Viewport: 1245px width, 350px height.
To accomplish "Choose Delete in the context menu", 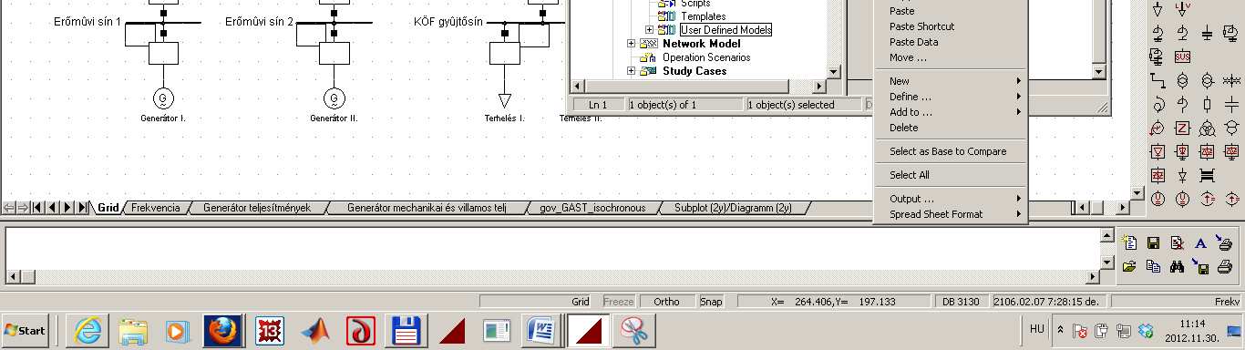I will click(x=904, y=128).
